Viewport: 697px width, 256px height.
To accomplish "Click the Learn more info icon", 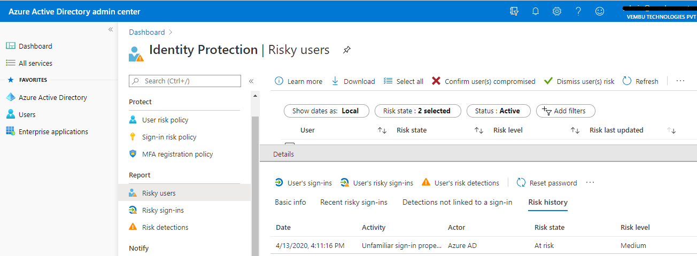I will 278,81.
